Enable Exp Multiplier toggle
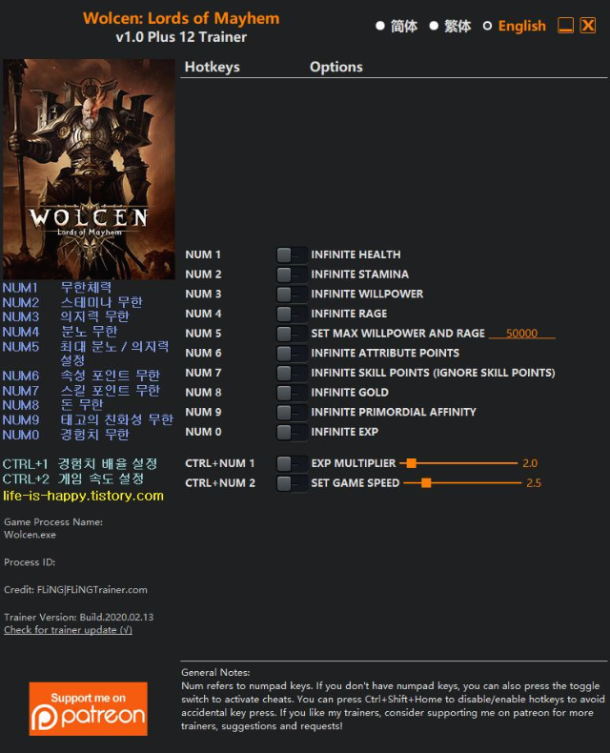This screenshot has width=610, height=753. point(292,464)
